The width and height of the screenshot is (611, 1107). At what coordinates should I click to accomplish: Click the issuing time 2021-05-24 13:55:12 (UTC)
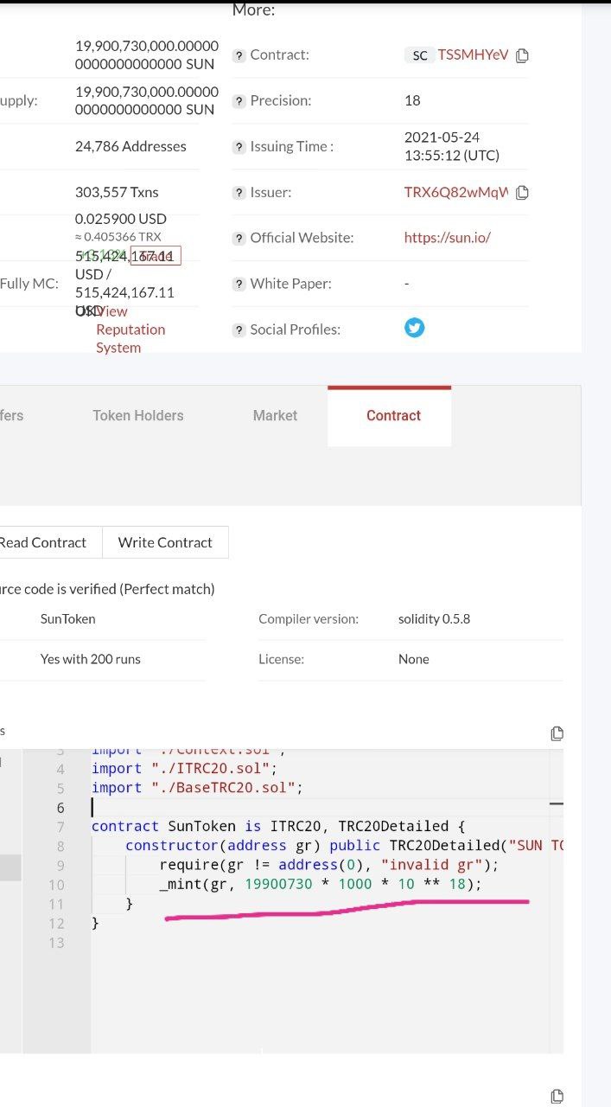pyautogui.click(x=452, y=146)
